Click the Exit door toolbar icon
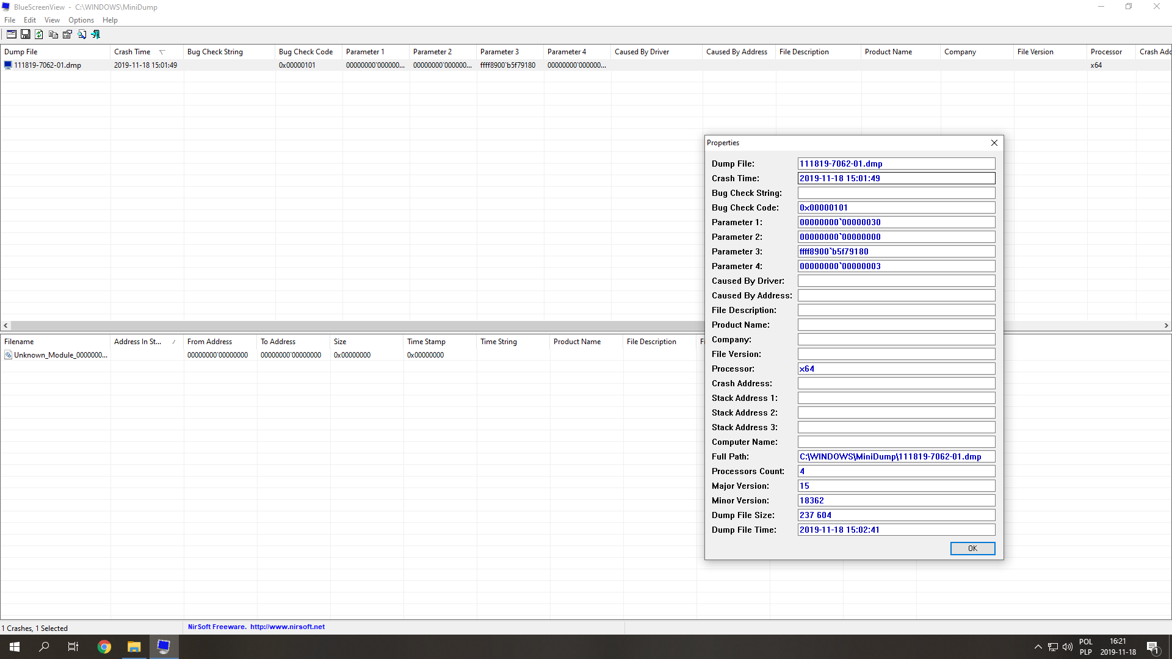Image resolution: width=1172 pixels, height=659 pixels. (96, 34)
